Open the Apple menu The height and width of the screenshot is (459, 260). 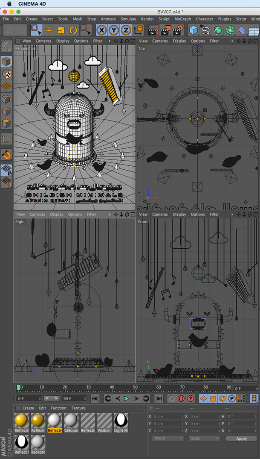[9, 4]
